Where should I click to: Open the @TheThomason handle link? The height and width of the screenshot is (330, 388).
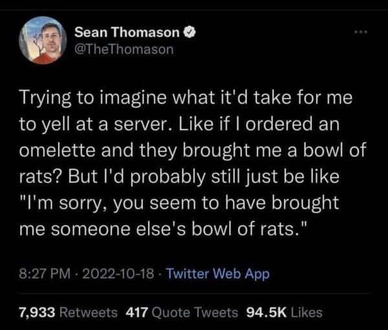point(124,49)
